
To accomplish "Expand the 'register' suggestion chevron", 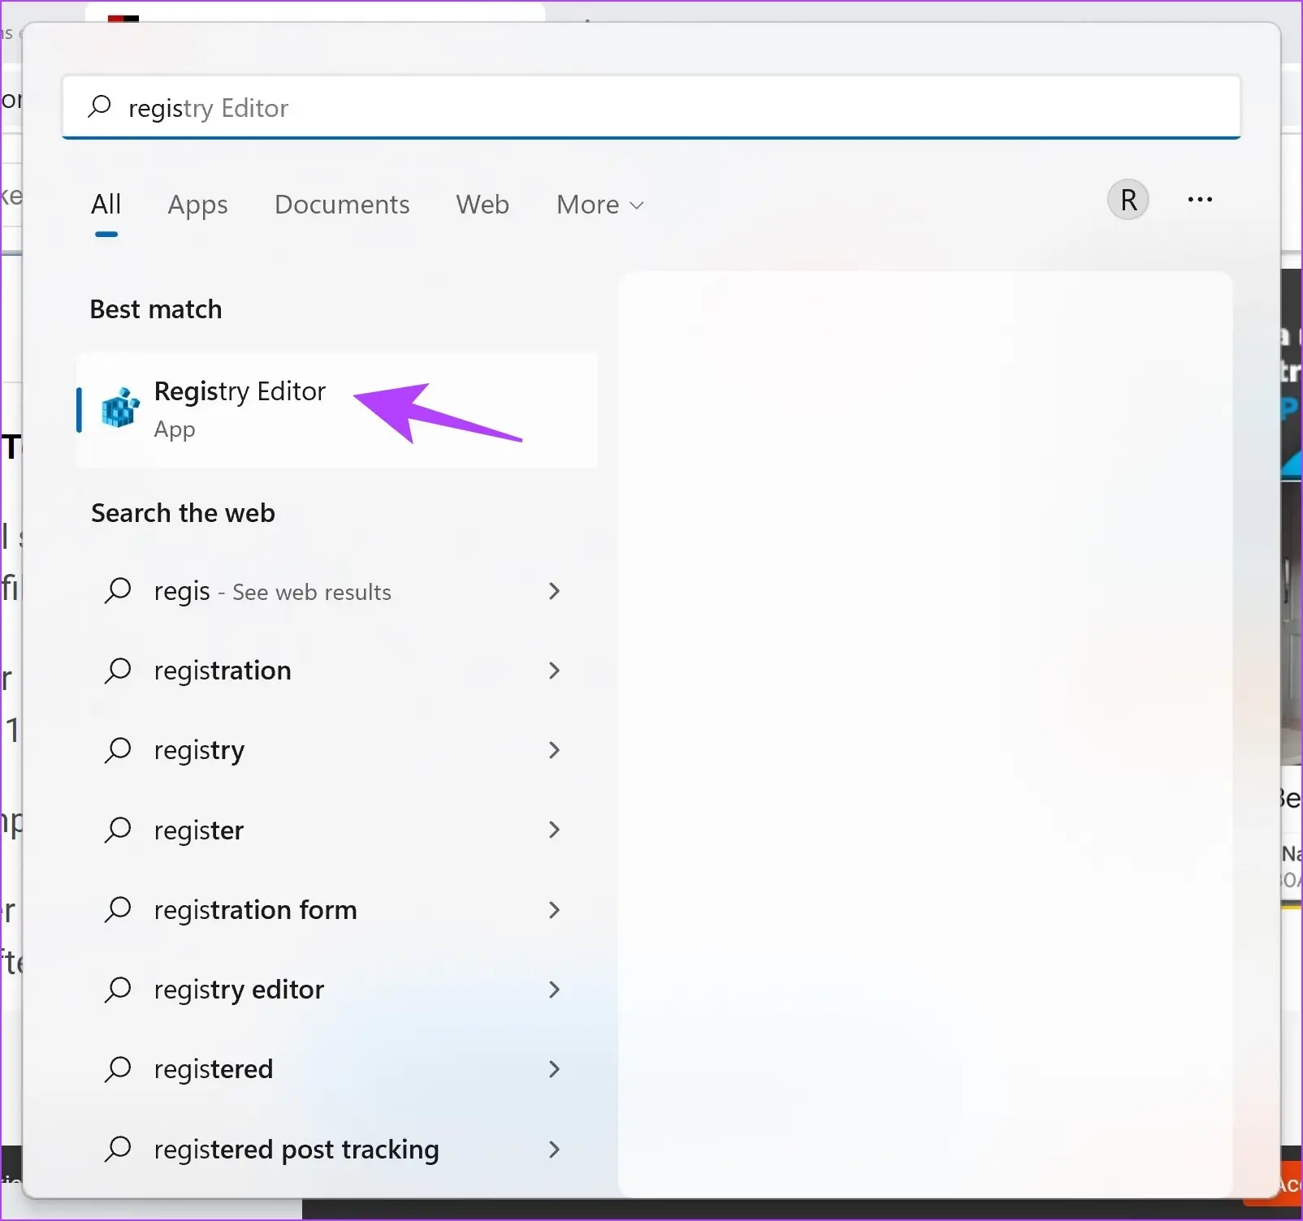I will (554, 830).
